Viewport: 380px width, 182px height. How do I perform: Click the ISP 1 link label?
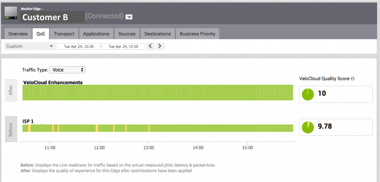point(28,121)
